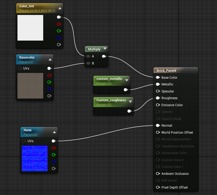Expand the custom_metallic node arrow
This screenshot has width=217, height=195.
click(126, 79)
